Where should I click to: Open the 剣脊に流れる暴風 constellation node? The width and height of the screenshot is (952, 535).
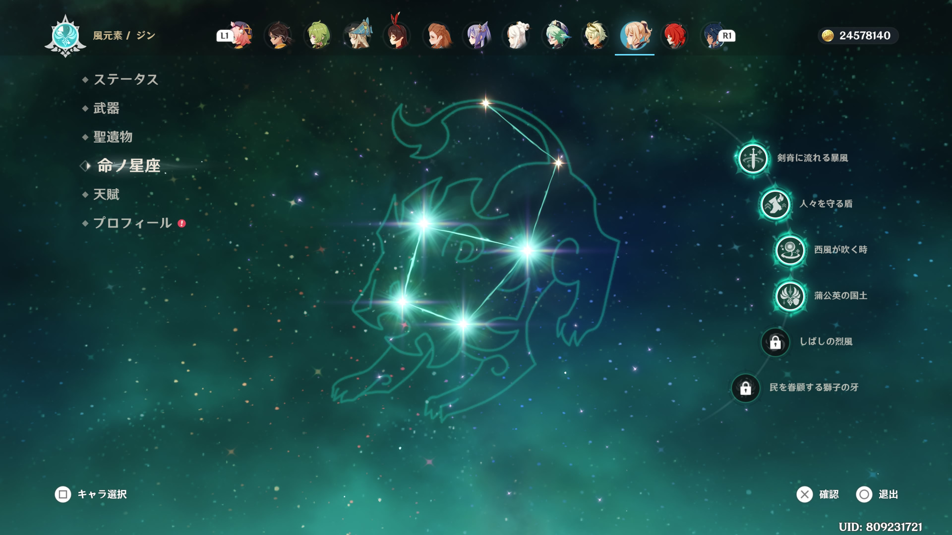(x=753, y=159)
